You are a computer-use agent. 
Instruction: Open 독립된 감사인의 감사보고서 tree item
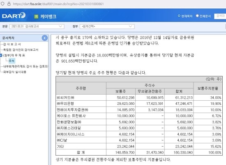click(21, 50)
